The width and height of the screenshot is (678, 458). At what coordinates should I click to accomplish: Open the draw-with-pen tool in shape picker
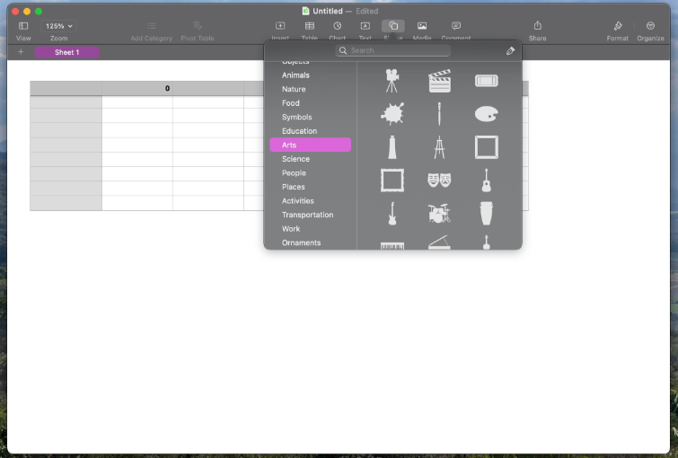[x=510, y=51]
